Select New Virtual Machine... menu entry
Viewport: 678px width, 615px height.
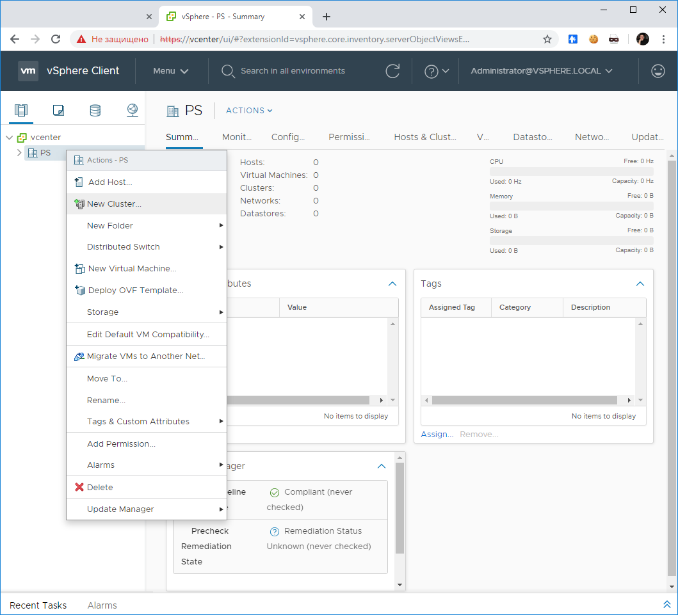click(147, 268)
